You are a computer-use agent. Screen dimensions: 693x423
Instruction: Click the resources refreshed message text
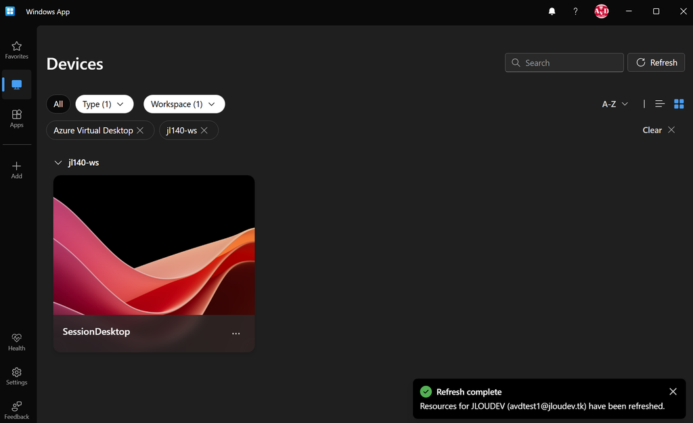[542, 406]
